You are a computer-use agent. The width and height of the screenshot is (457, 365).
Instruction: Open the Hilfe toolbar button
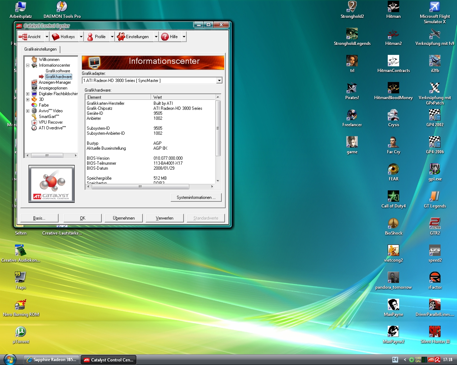coord(170,37)
